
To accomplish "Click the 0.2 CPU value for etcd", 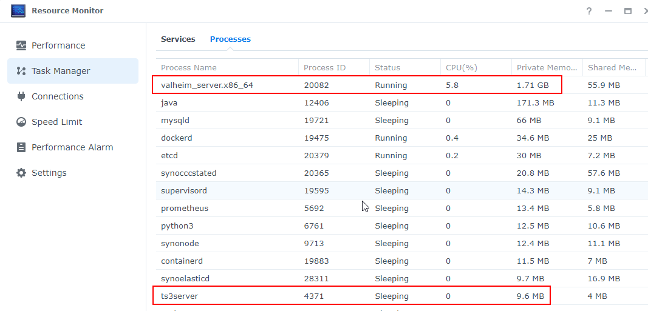I will click(x=452, y=155).
